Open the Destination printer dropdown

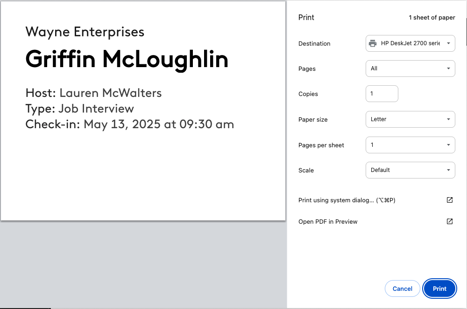pos(410,43)
